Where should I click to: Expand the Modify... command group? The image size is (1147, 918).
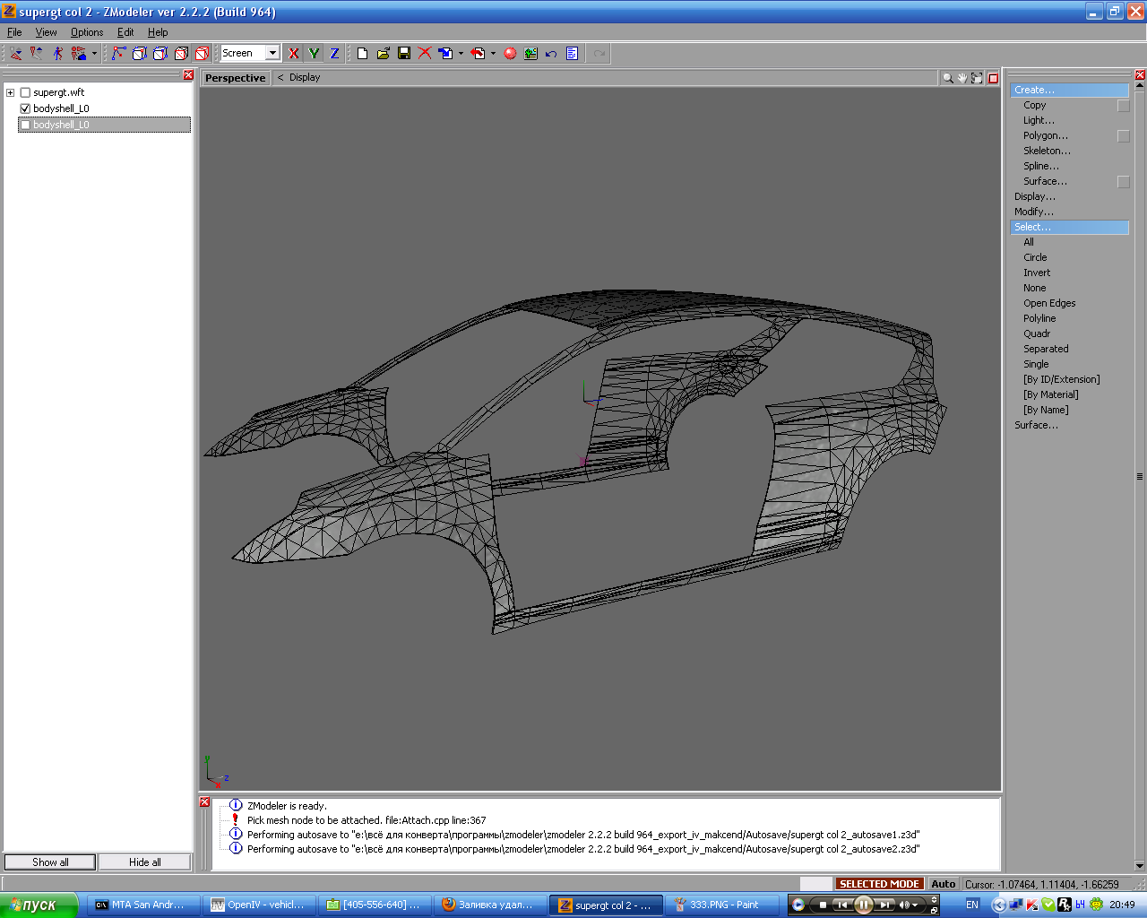(1034, 212)
